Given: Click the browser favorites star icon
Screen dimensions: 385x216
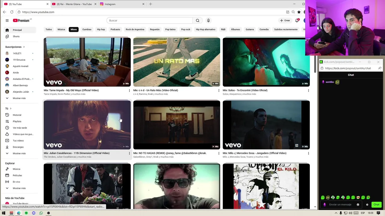Looking at the screenshot, I should 299,12.
